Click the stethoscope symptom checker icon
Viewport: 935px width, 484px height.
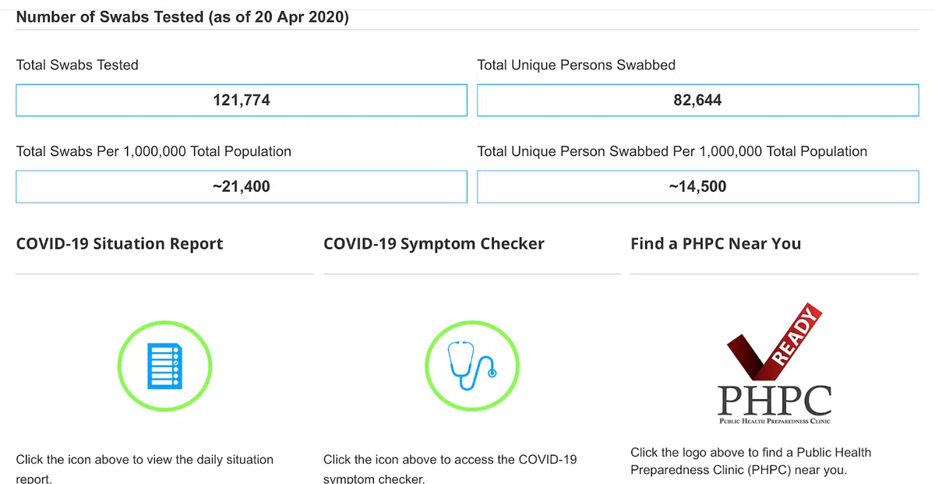point(471,366)
